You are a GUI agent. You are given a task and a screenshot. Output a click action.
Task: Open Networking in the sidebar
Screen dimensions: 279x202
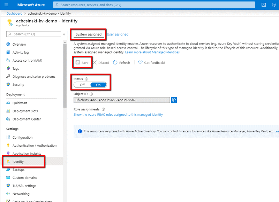pyautogui.click(x=21, y=194)
